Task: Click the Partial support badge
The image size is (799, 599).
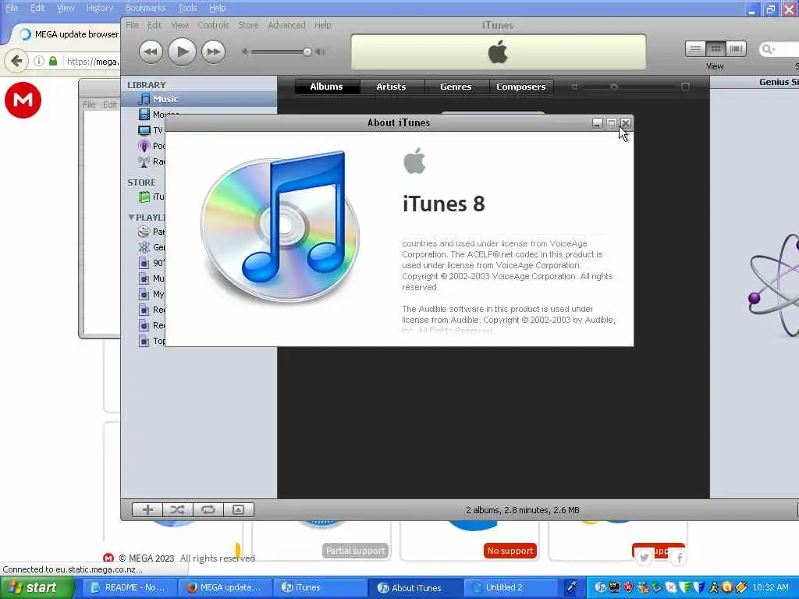Action: [355, 551]
